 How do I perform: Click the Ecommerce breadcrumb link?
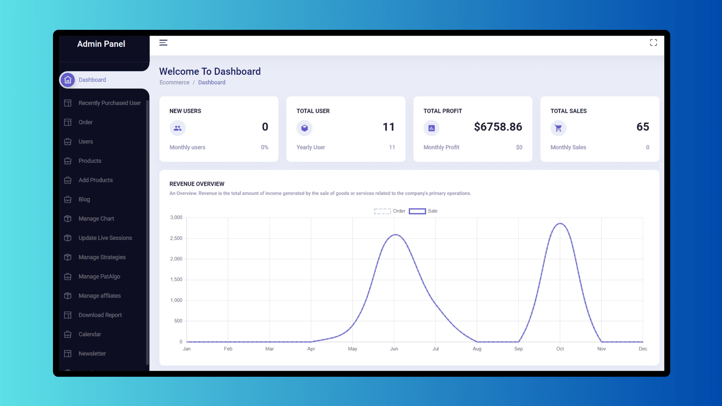pos(174,82)
